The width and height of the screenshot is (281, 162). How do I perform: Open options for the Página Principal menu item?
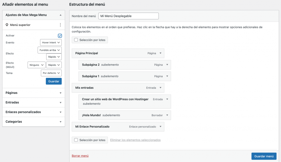tap(161, 53)
